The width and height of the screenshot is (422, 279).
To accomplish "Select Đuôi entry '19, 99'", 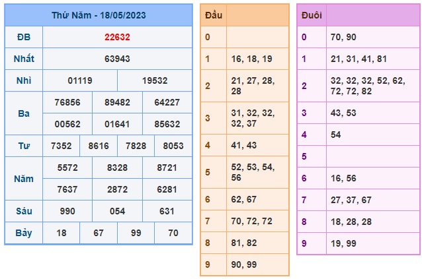I will (343, 243).
